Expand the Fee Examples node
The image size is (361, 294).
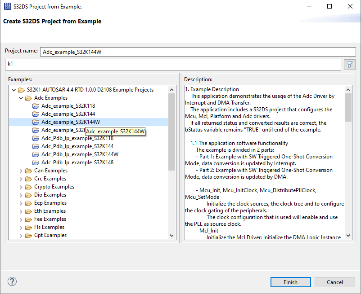click(x=21, y=219)
